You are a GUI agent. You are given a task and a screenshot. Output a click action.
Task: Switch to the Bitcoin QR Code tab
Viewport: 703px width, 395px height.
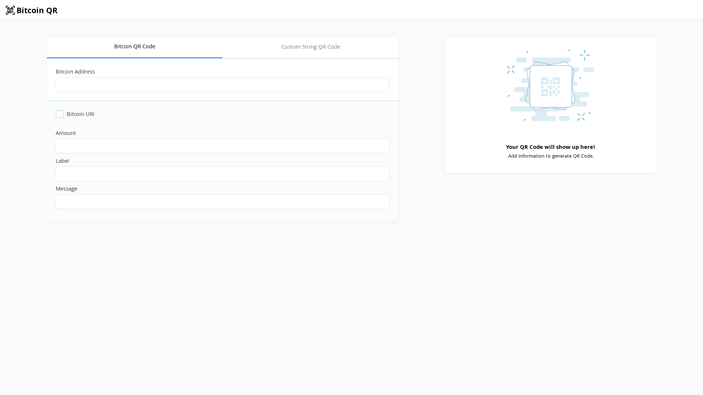coord(135,47)
